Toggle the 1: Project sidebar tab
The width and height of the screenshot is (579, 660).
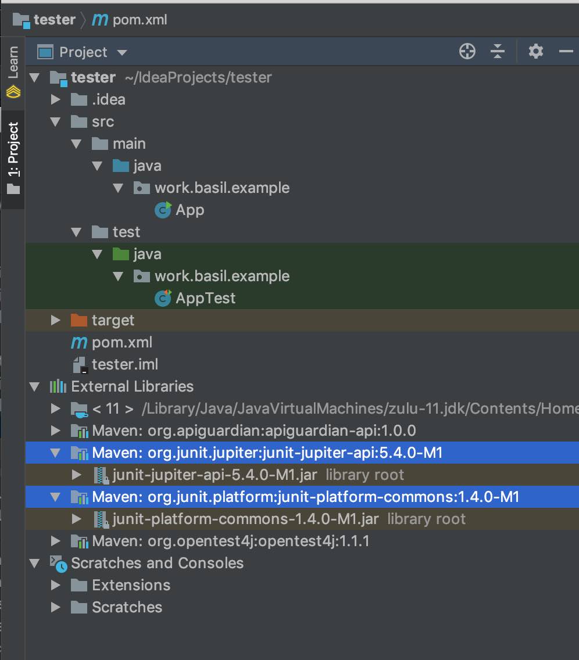coord(13,146)
